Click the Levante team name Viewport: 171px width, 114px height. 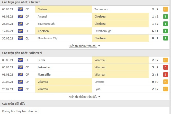[100, 82]
